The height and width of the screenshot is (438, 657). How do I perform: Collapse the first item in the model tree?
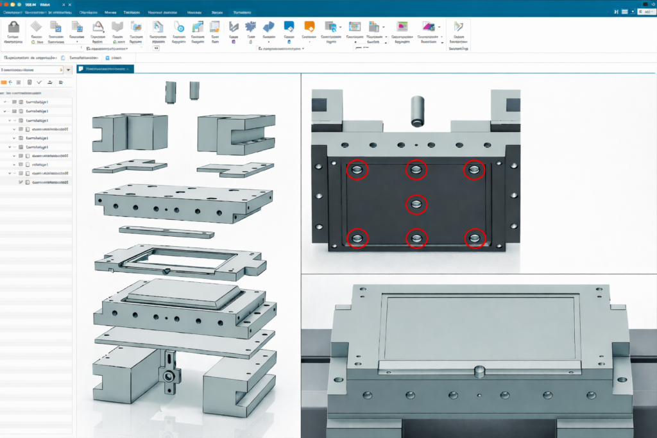point(6,102)
